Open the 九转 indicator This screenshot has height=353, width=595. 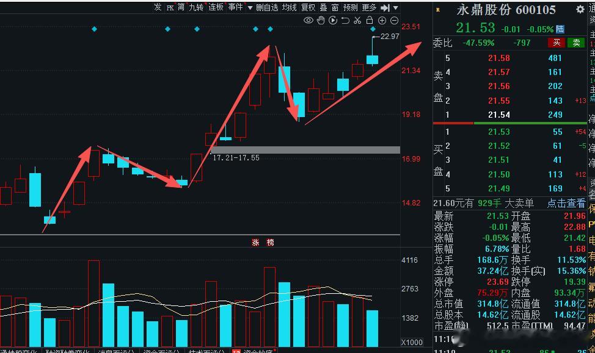(x=196, y=7)
